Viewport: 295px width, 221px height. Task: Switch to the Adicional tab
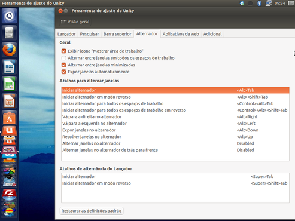(x=212, y=34)
